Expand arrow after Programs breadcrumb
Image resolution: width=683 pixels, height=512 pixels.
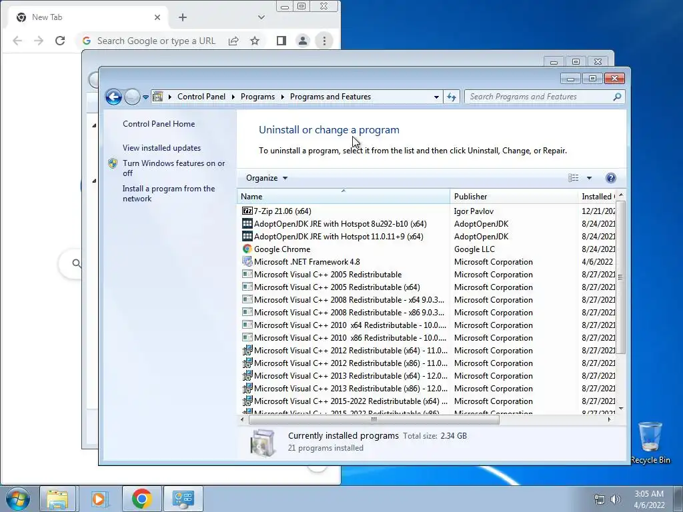click(282, 97)
